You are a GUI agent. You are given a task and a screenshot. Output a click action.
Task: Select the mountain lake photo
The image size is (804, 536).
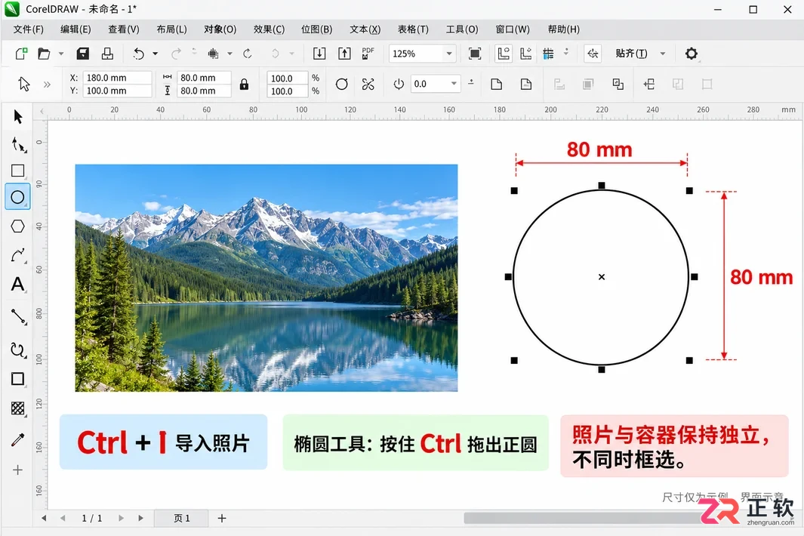(266, 278)
